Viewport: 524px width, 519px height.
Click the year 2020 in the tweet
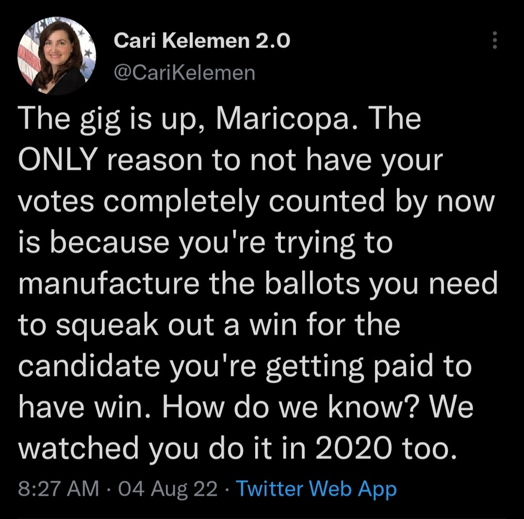tap(353, 448)
